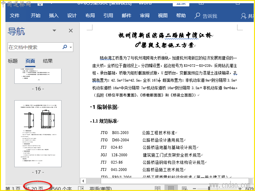Open the 帮助 ribbon tab
Viewport: 255px width, 191px height.
pyautogui.click(x=181, y=16)
